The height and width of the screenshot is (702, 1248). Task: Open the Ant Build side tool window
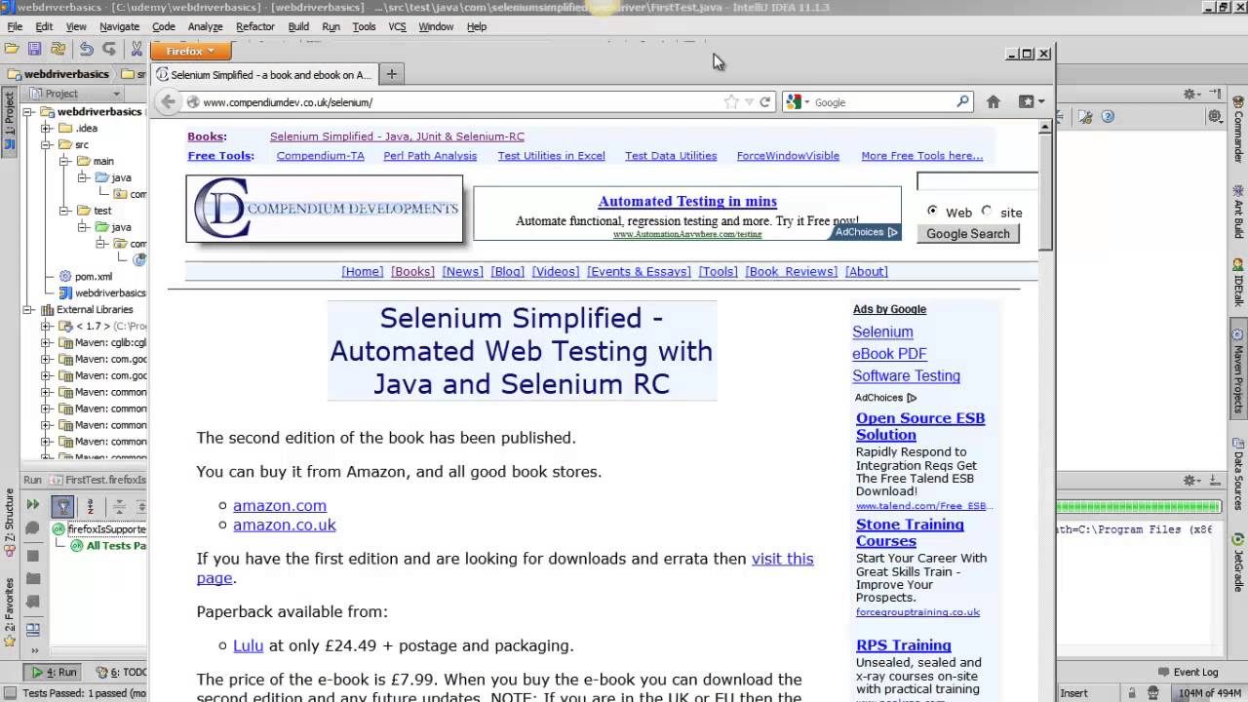1238,214
